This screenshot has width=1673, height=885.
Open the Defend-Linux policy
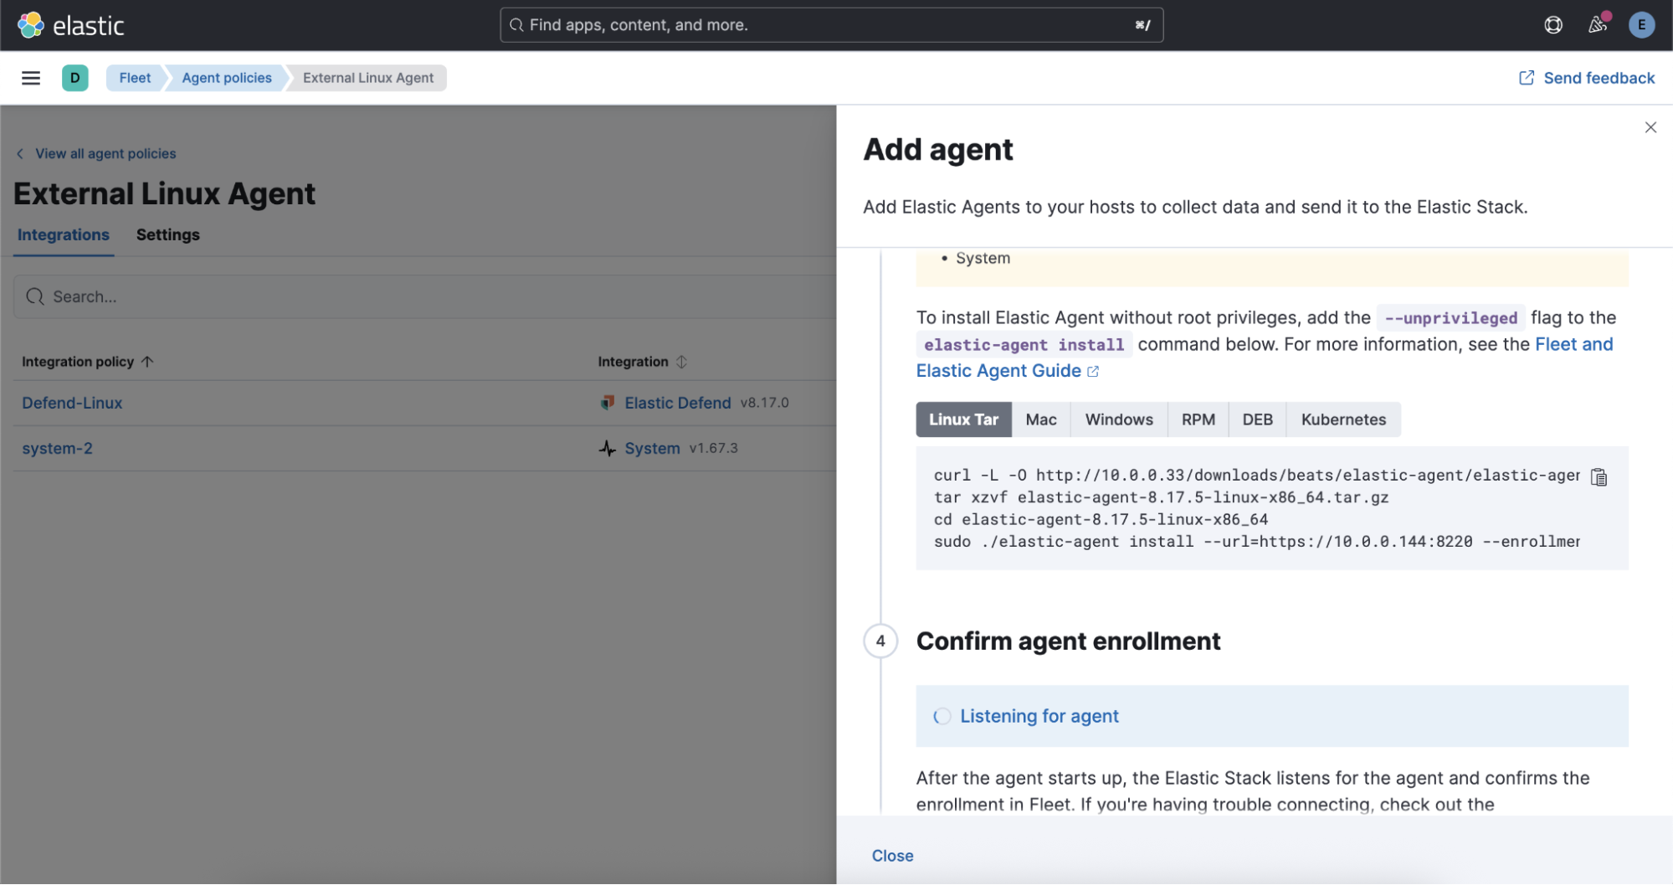pos(72,402)
